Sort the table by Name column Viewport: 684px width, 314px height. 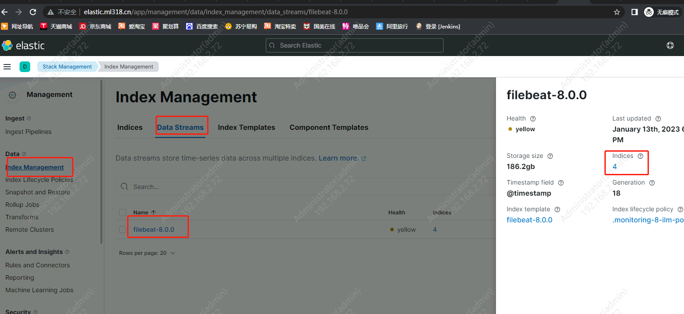(x=144, y=213)
